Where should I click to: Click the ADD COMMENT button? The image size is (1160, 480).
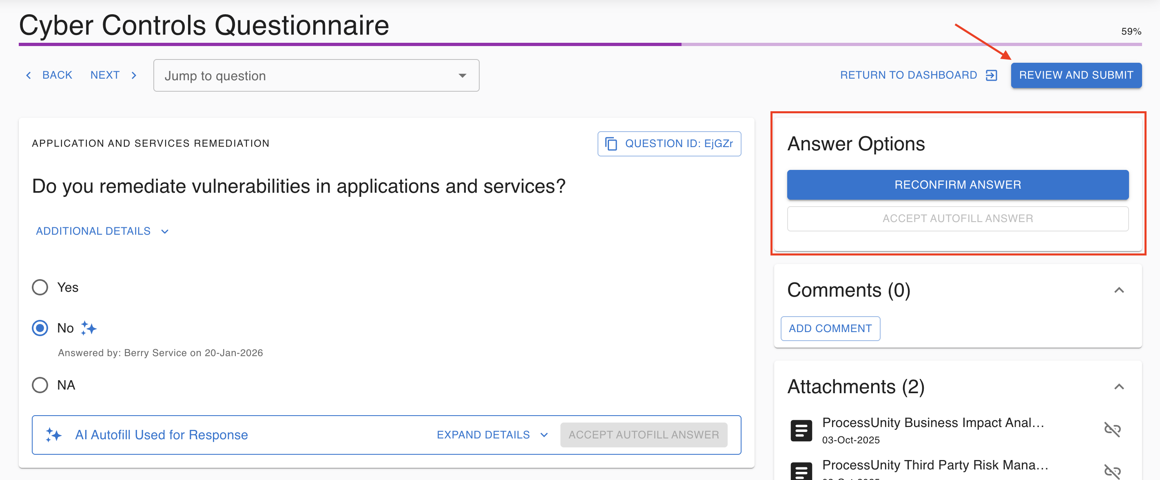coord(830,328)
